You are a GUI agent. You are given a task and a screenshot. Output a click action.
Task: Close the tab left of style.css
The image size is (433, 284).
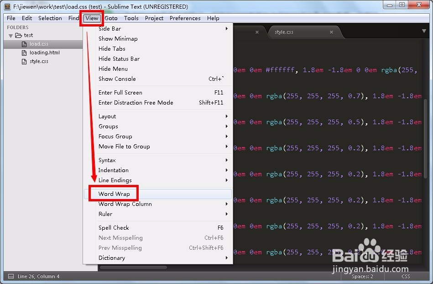[x=257, y=32]
